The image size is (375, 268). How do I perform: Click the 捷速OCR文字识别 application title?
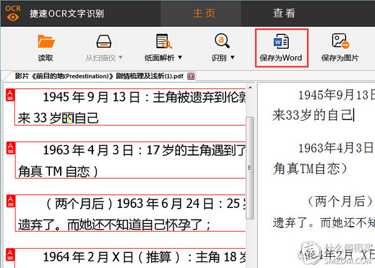[67, 14]
